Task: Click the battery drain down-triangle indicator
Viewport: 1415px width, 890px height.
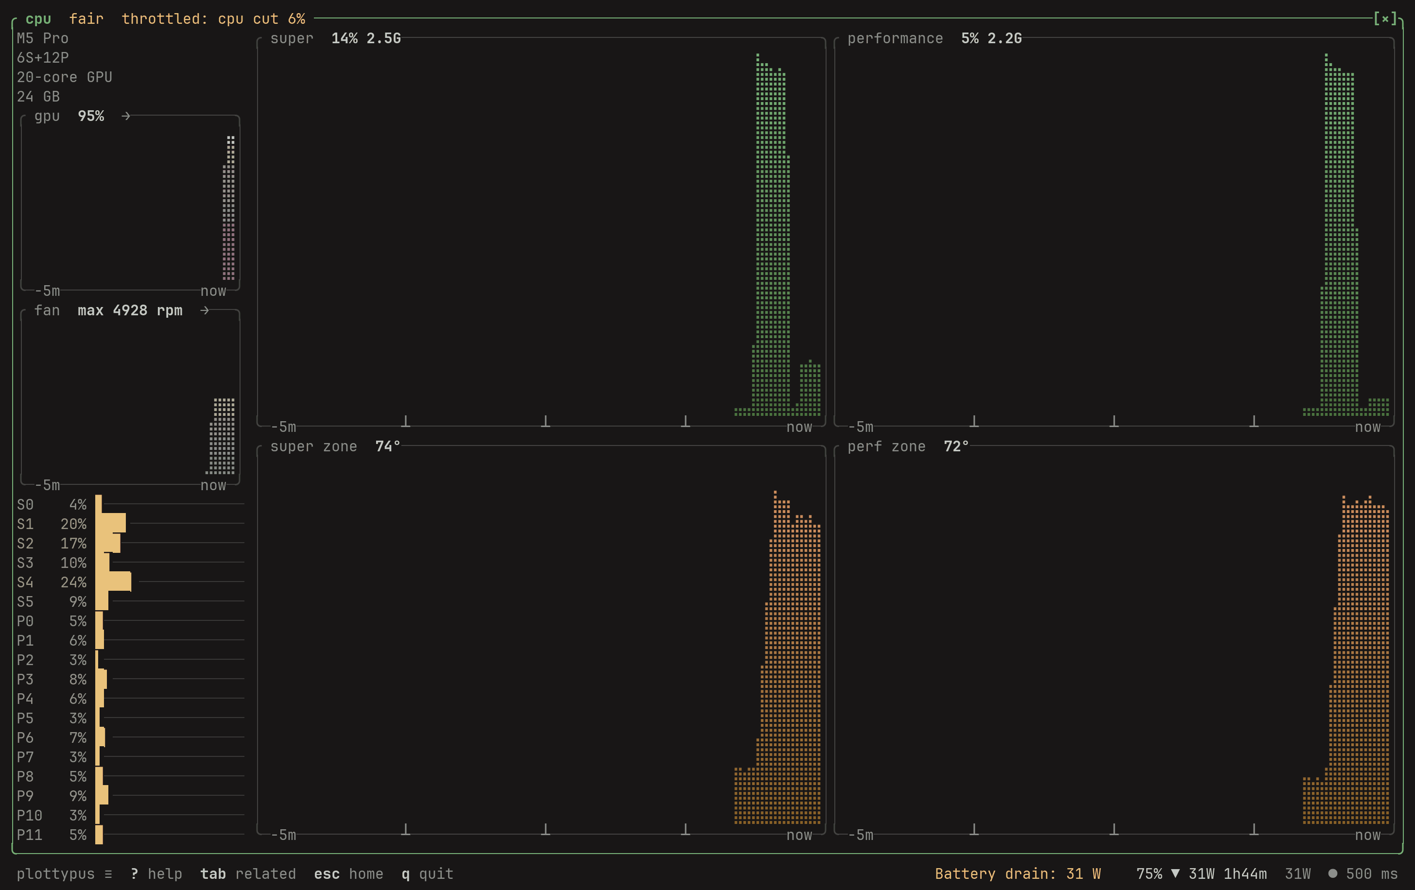Action: (1175, 873)
